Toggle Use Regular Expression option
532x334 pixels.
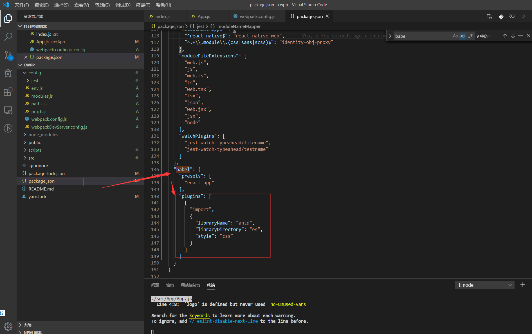[470, 36]
